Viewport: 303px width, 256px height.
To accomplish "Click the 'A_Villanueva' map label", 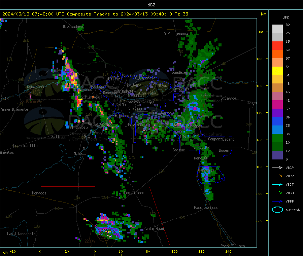I will tap(176, 34).
